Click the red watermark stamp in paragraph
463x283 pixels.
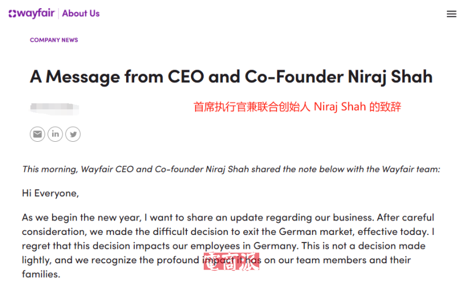click(231, 262)
